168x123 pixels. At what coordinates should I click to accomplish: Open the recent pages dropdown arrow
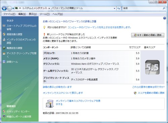tap(13, 8)
